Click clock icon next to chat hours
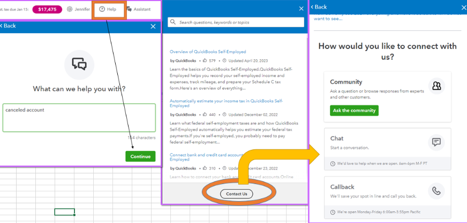This screenshot has width=467, height=223. (x=333, y=163)
